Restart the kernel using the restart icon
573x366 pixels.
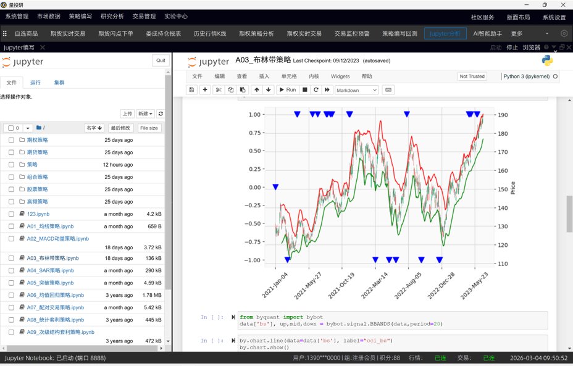coord(316,90)
